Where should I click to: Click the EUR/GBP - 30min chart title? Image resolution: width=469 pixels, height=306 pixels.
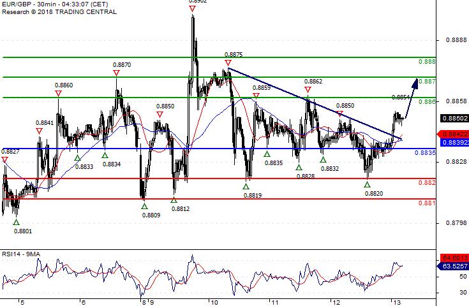(x=55, y=4)
